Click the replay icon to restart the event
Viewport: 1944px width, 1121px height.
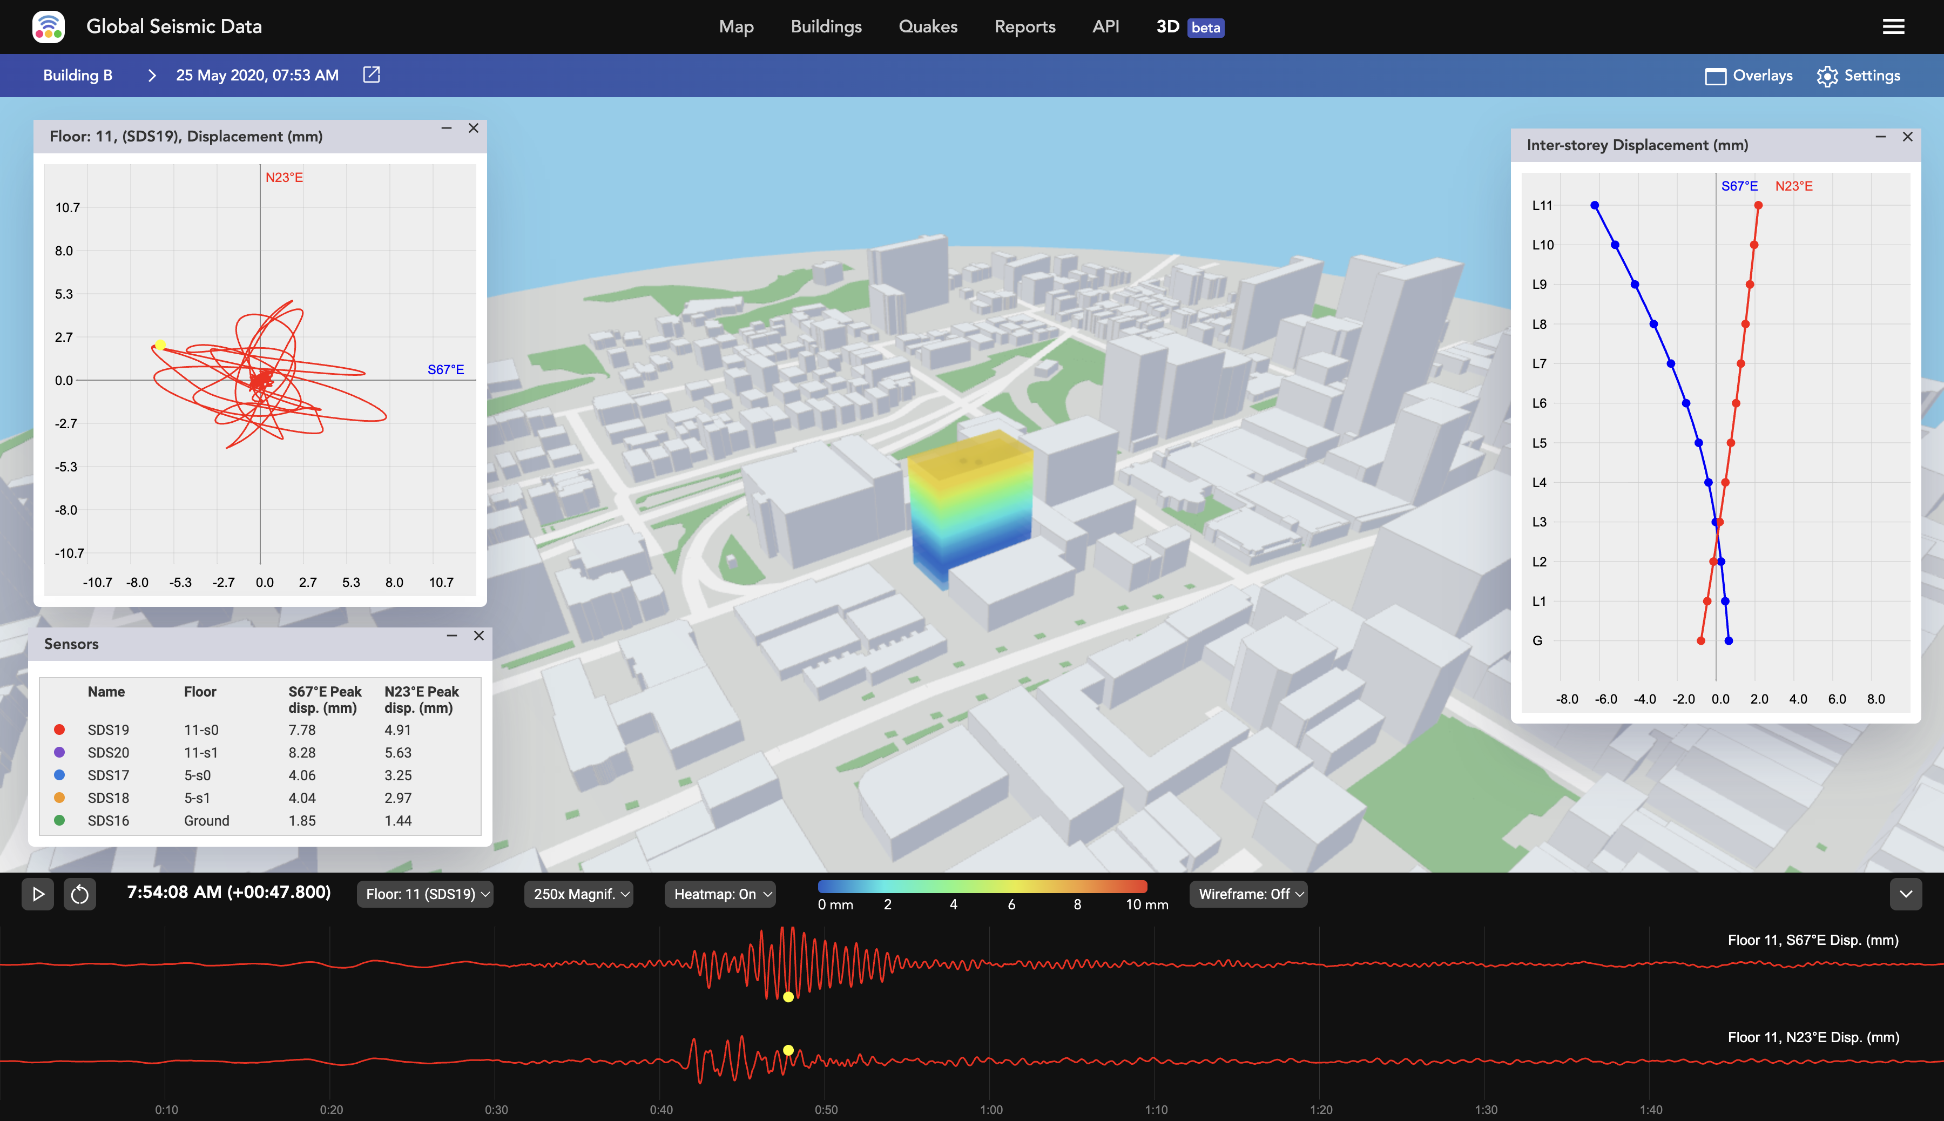[x=80, y=894]
